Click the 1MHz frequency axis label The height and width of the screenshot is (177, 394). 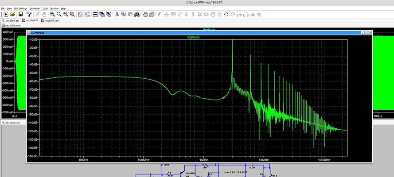point(204,160)
